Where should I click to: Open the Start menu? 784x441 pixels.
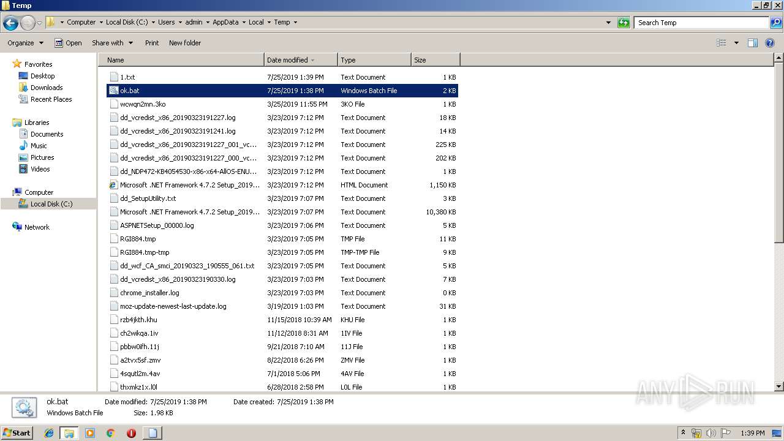(x=17, y=433)
